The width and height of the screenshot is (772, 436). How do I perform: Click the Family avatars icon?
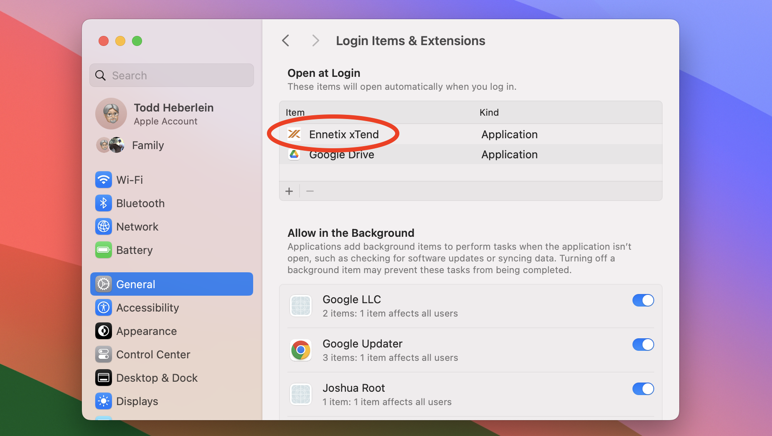coord(110,145)
